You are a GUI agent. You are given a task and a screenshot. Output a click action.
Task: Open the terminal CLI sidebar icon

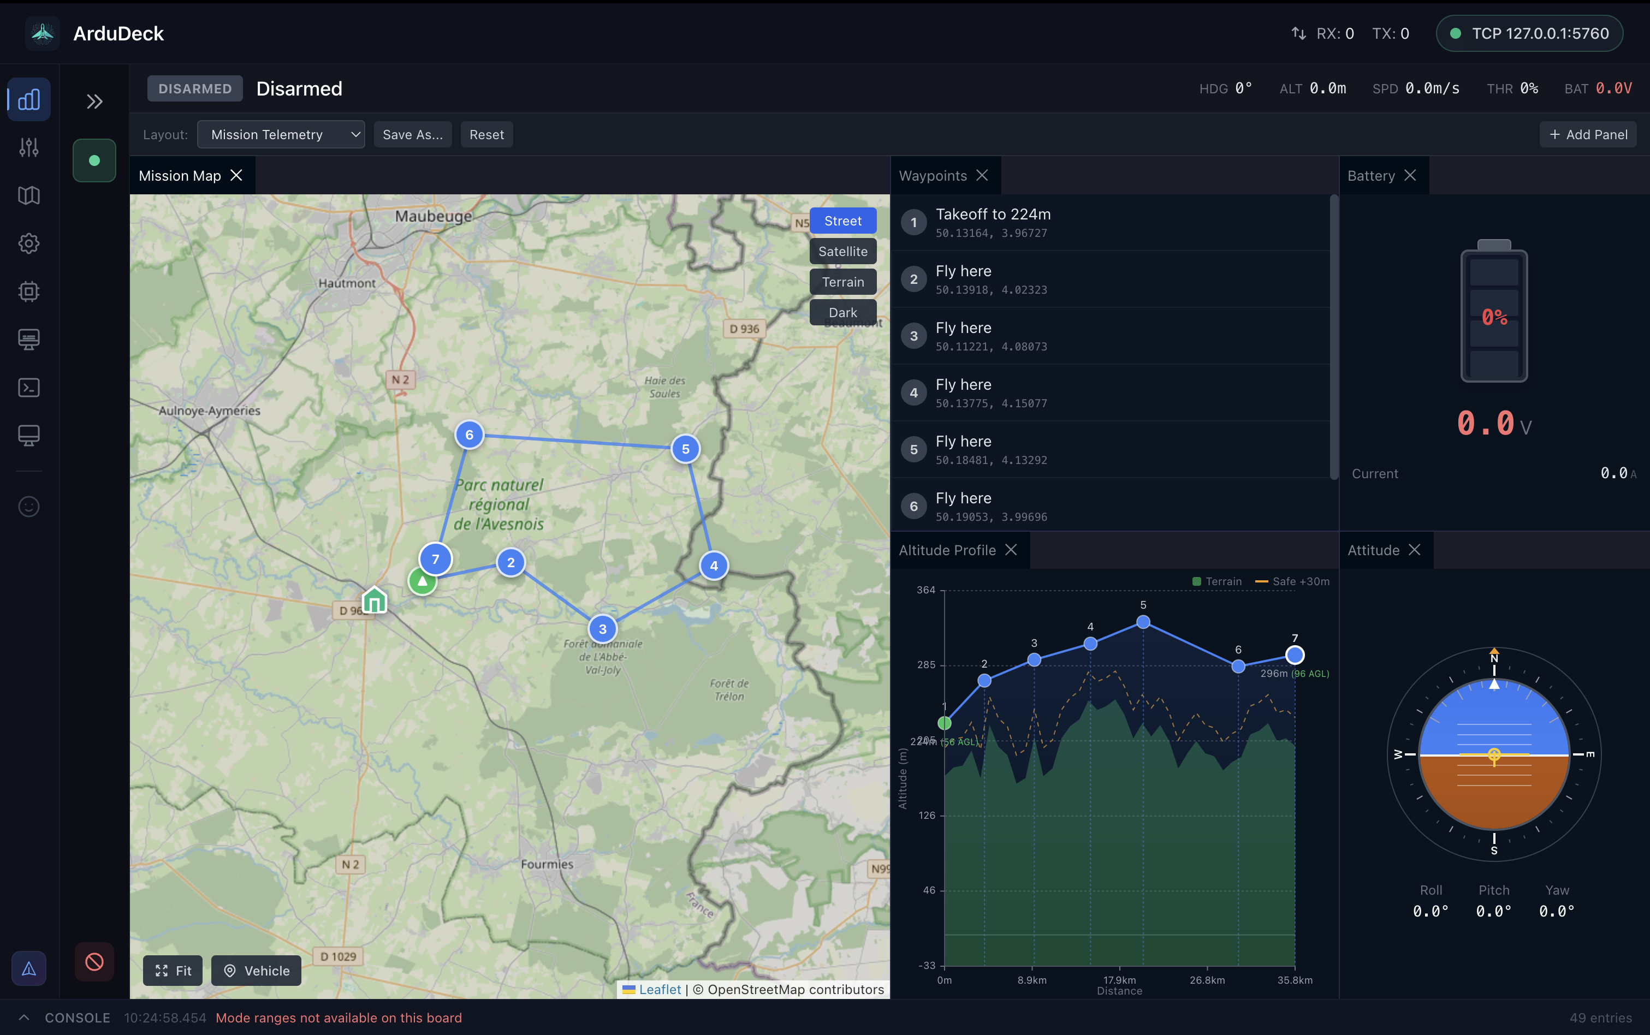[29, 388]
